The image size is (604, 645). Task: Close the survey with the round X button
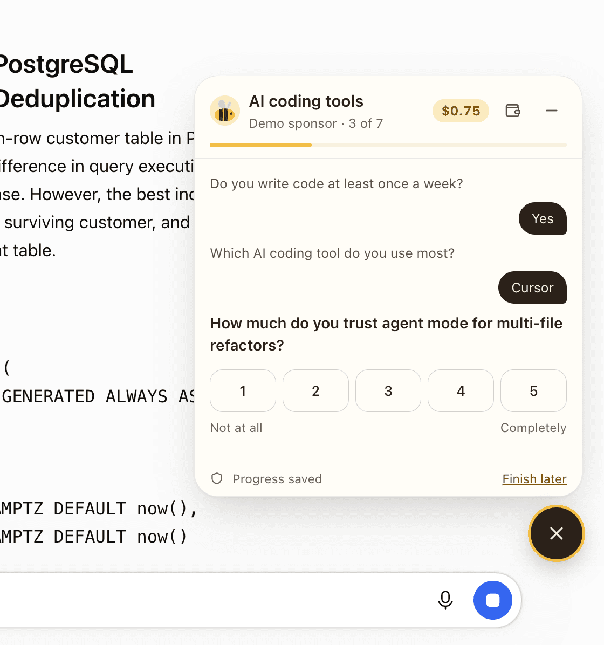[x=556, y=533]
